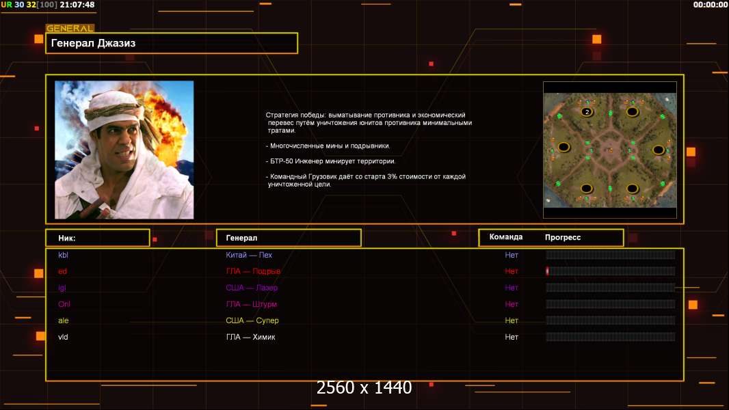Click General Jaziz's portrait image
This screenshot has height=410, width=729.
[x=124, y=150]
